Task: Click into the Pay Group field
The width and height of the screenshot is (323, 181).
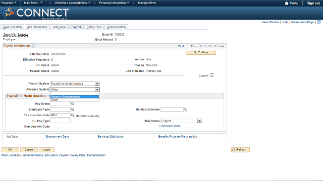Action: click(61, 104)
